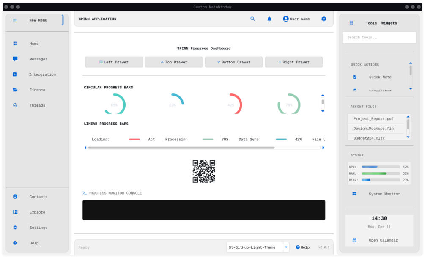Click Recent Files scroll up arrow
The image size is (425, 258).
408,117
